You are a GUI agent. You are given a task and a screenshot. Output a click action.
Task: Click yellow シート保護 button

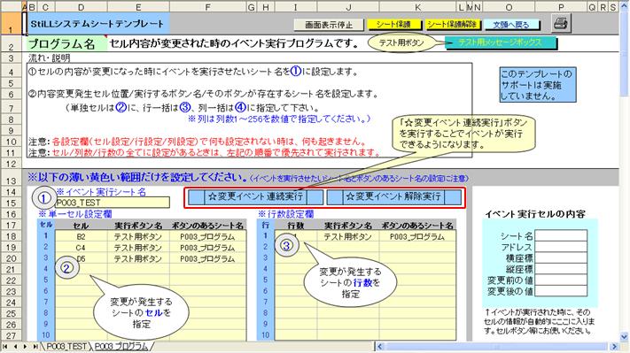(394, 25)
